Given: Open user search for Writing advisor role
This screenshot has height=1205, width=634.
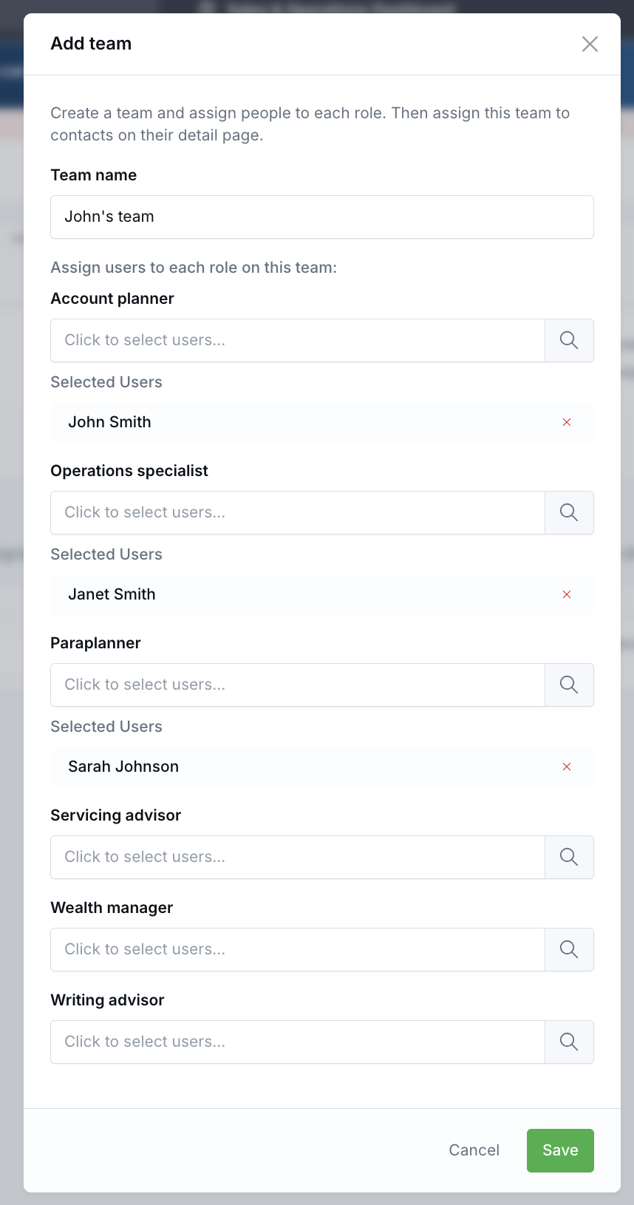Looking at the screenshot, I should [569, 1042].
